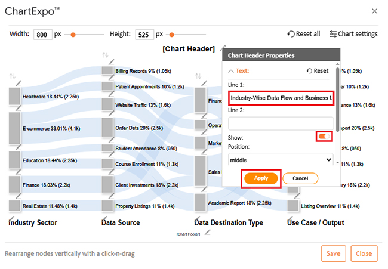Click the Chart Header edit pencil icon

pos(222,49)
